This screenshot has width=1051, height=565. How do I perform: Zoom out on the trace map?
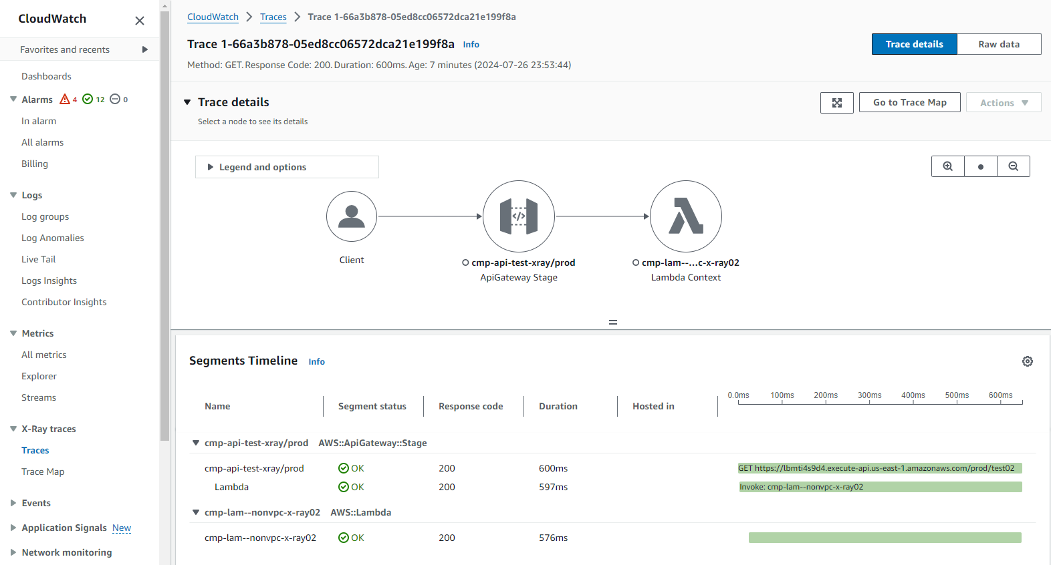tap(1013, 166)
